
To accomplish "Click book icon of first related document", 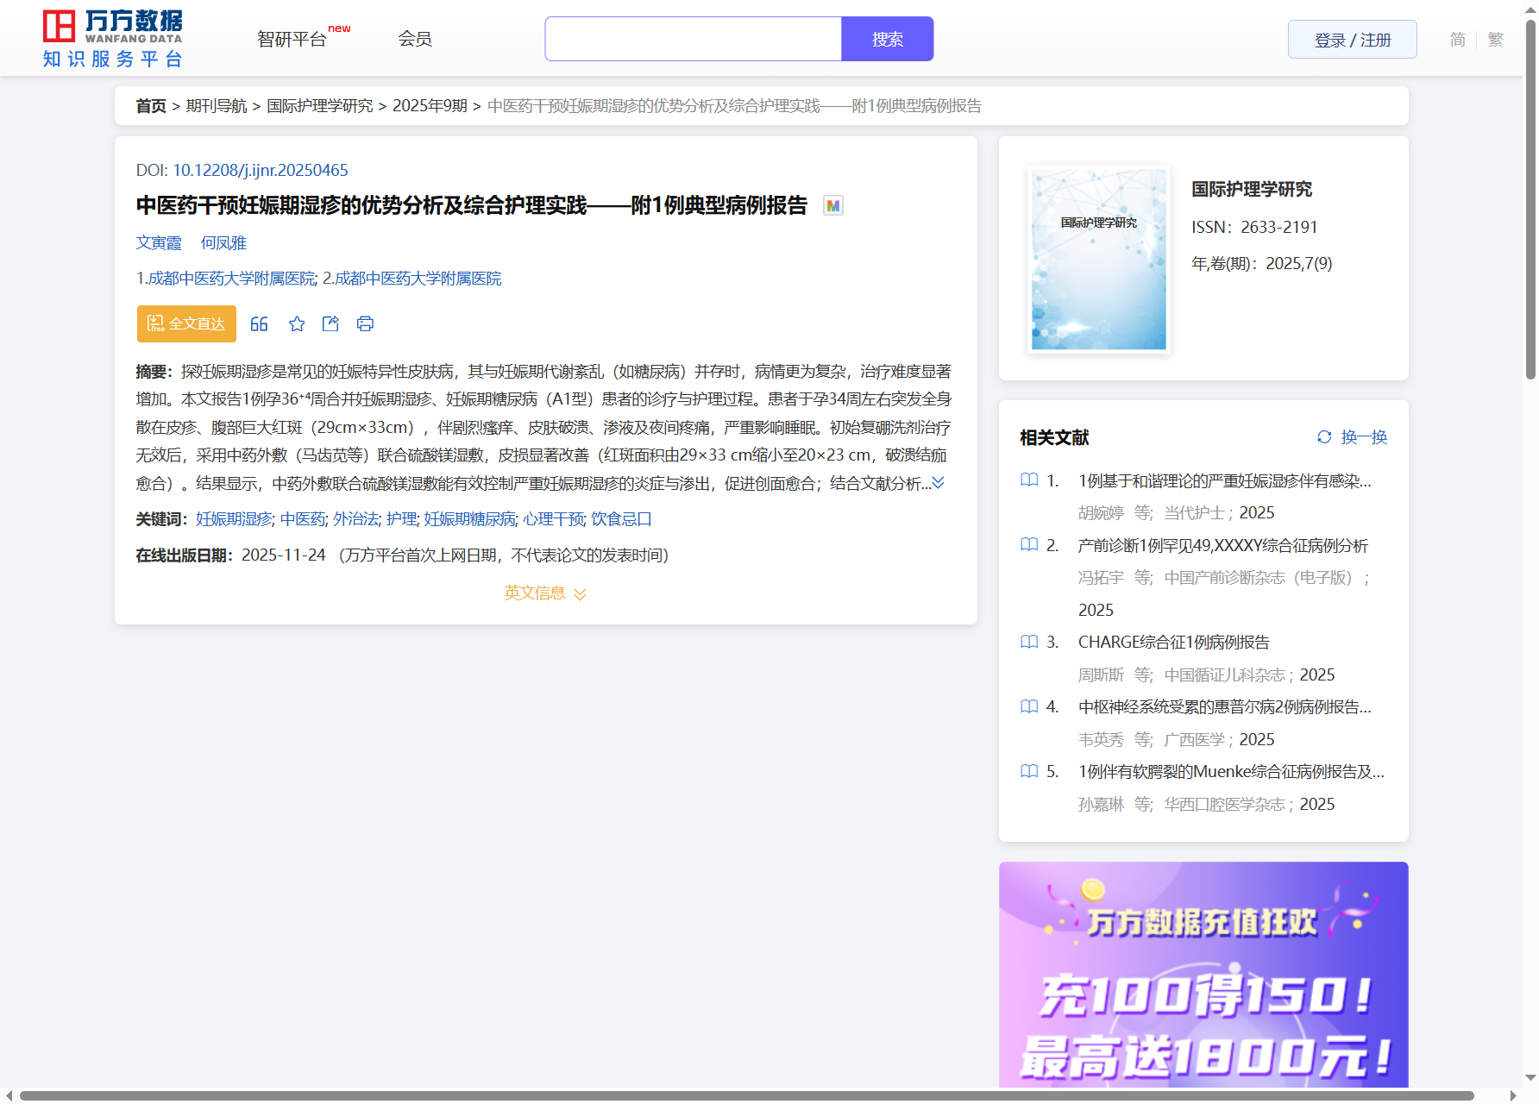I will (x=1028, y=480).
